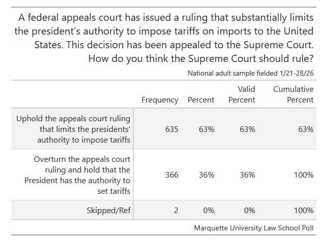The height and width of the screenshot is (240, 323).
Task: Click the Uphold row's Percent column value
Action: 207,129
